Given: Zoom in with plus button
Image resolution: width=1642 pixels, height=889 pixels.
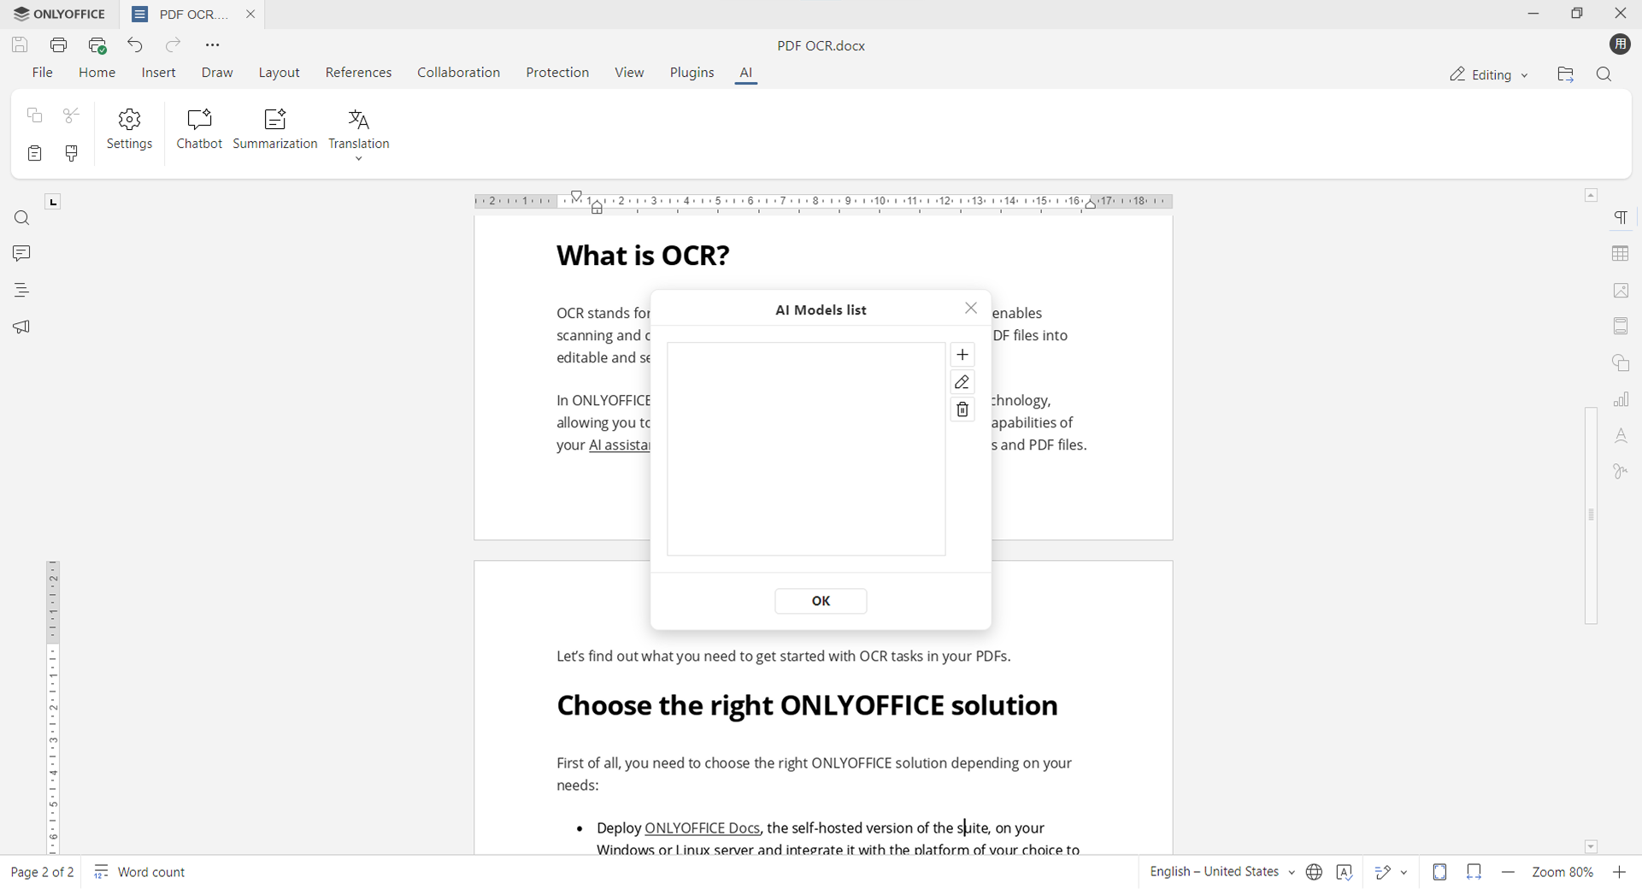Looking at the screenshot, I should [1619, 873].
